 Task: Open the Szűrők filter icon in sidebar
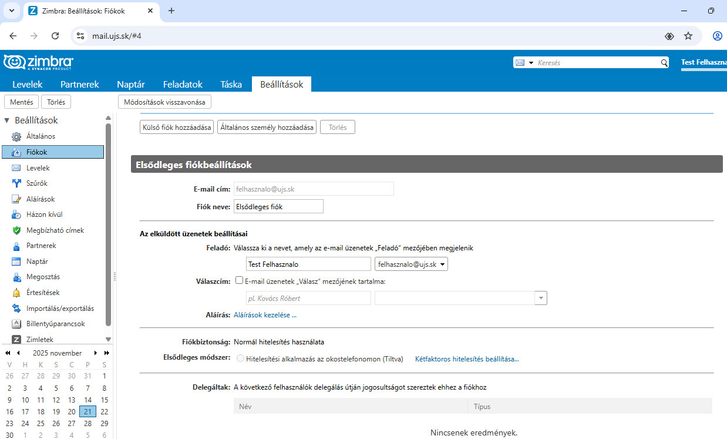pyautogui.click(x=16, y=183)
